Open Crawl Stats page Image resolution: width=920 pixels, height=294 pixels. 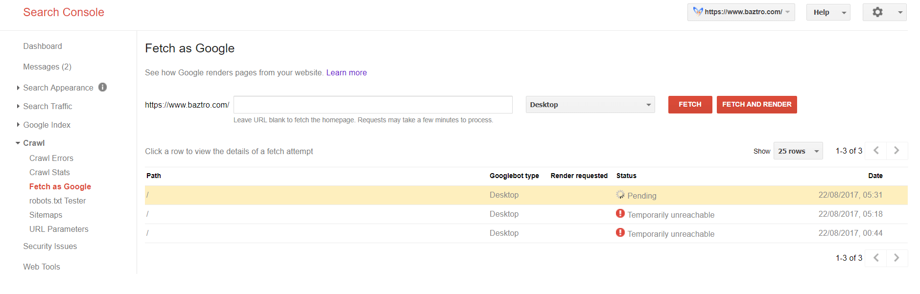point(49,172)
